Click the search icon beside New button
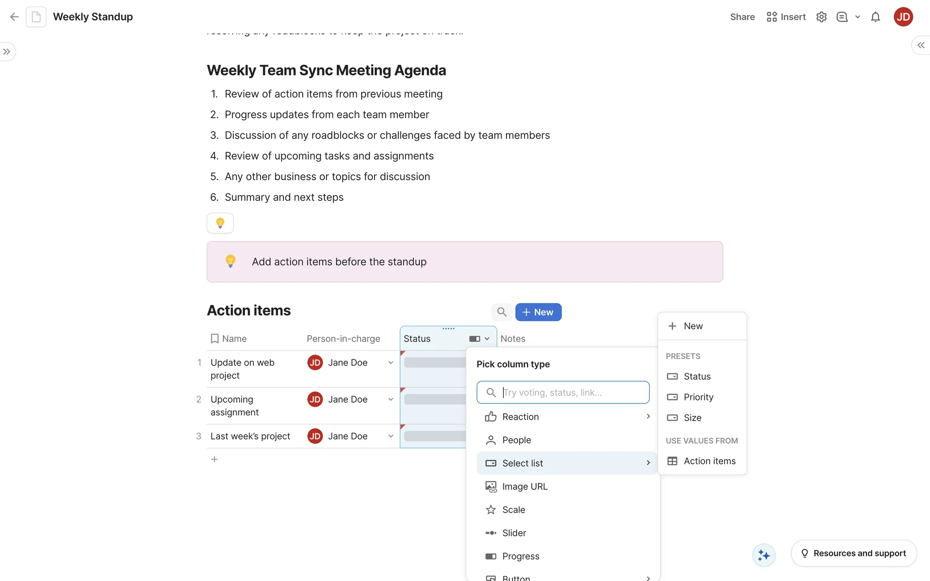This screenshot has width=930, height=581. [502, 312]
